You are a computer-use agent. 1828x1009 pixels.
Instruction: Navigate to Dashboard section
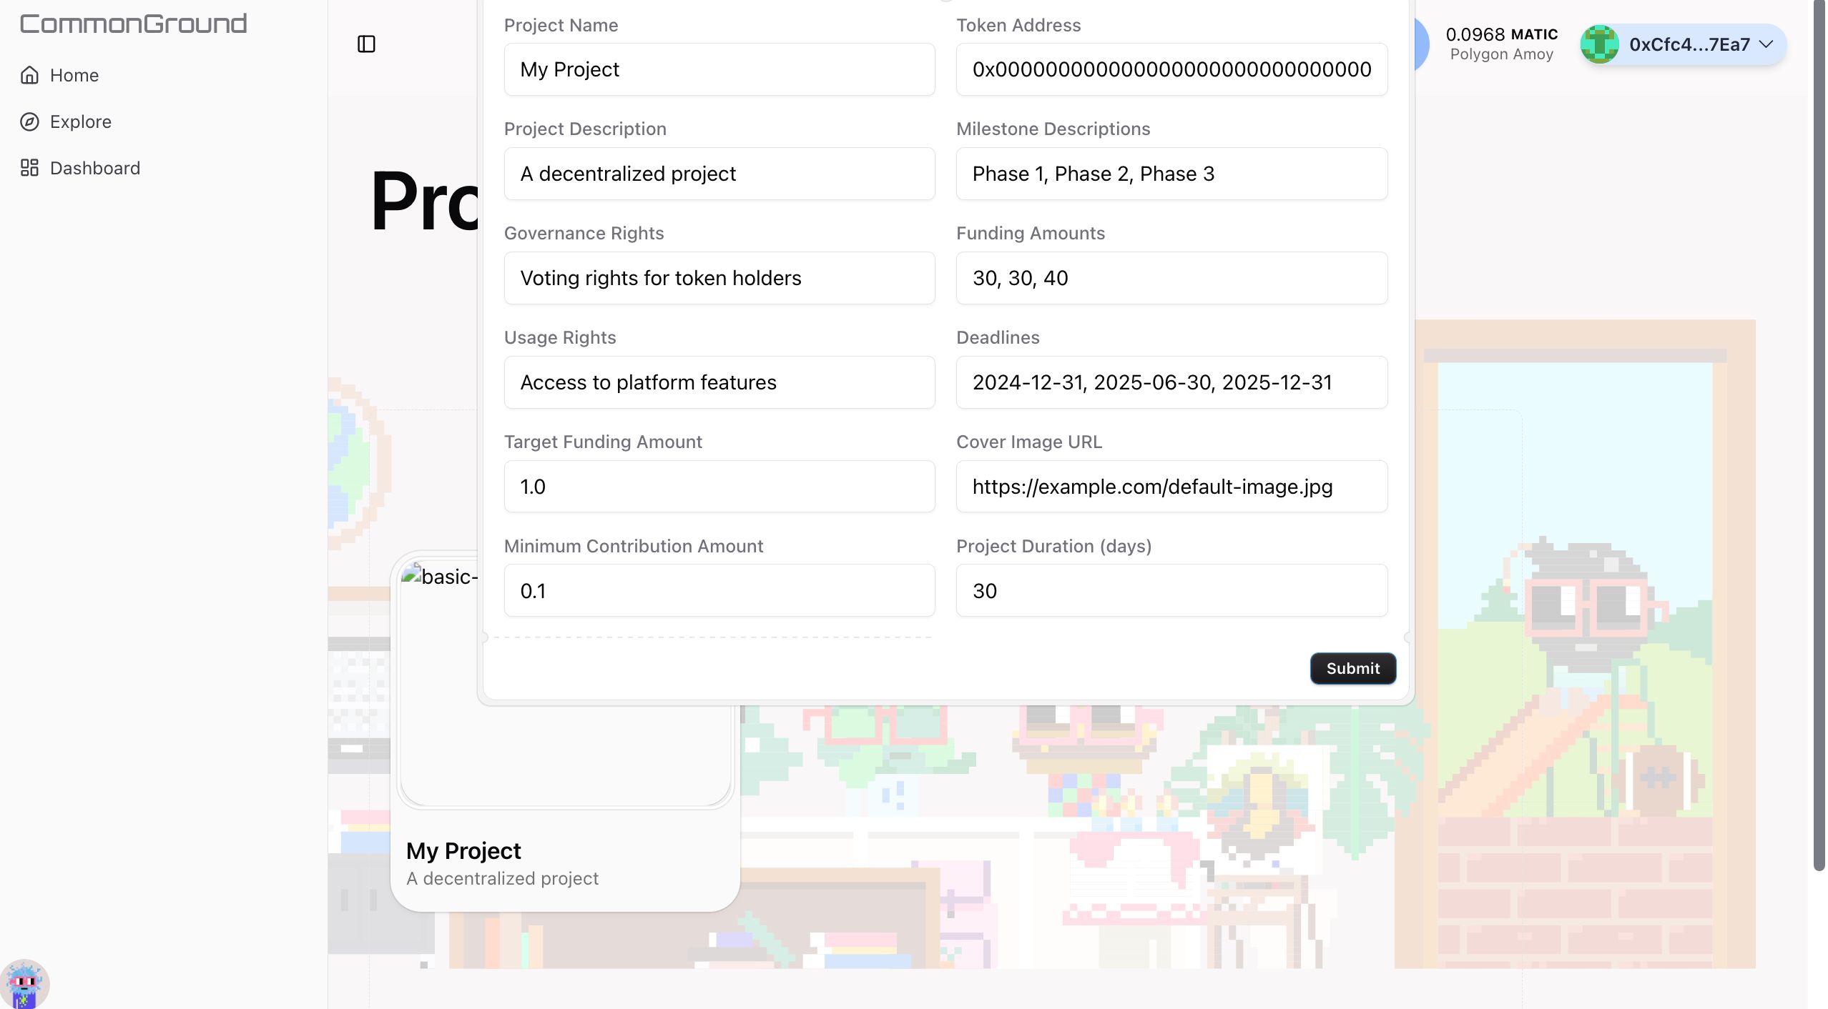click(x=94, y=166)
